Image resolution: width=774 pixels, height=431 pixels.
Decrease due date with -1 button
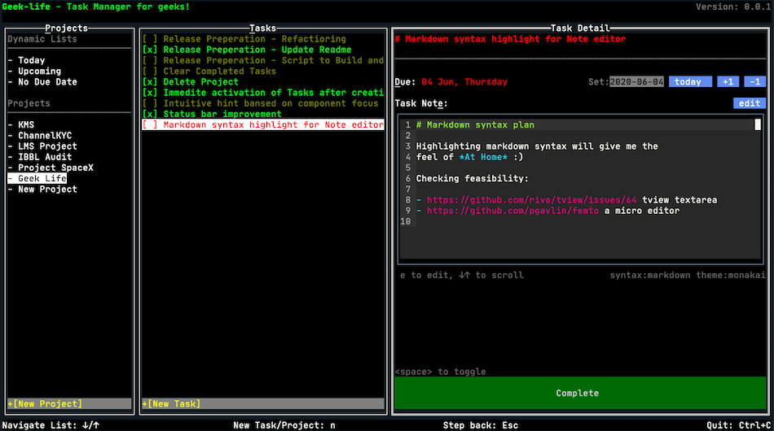click(754, 81)
